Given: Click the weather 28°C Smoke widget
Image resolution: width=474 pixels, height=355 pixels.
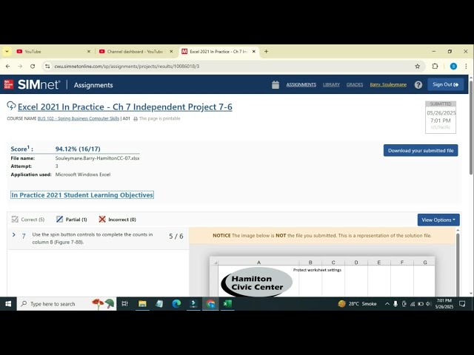Looking at the screenshot, I should [357, 304].
